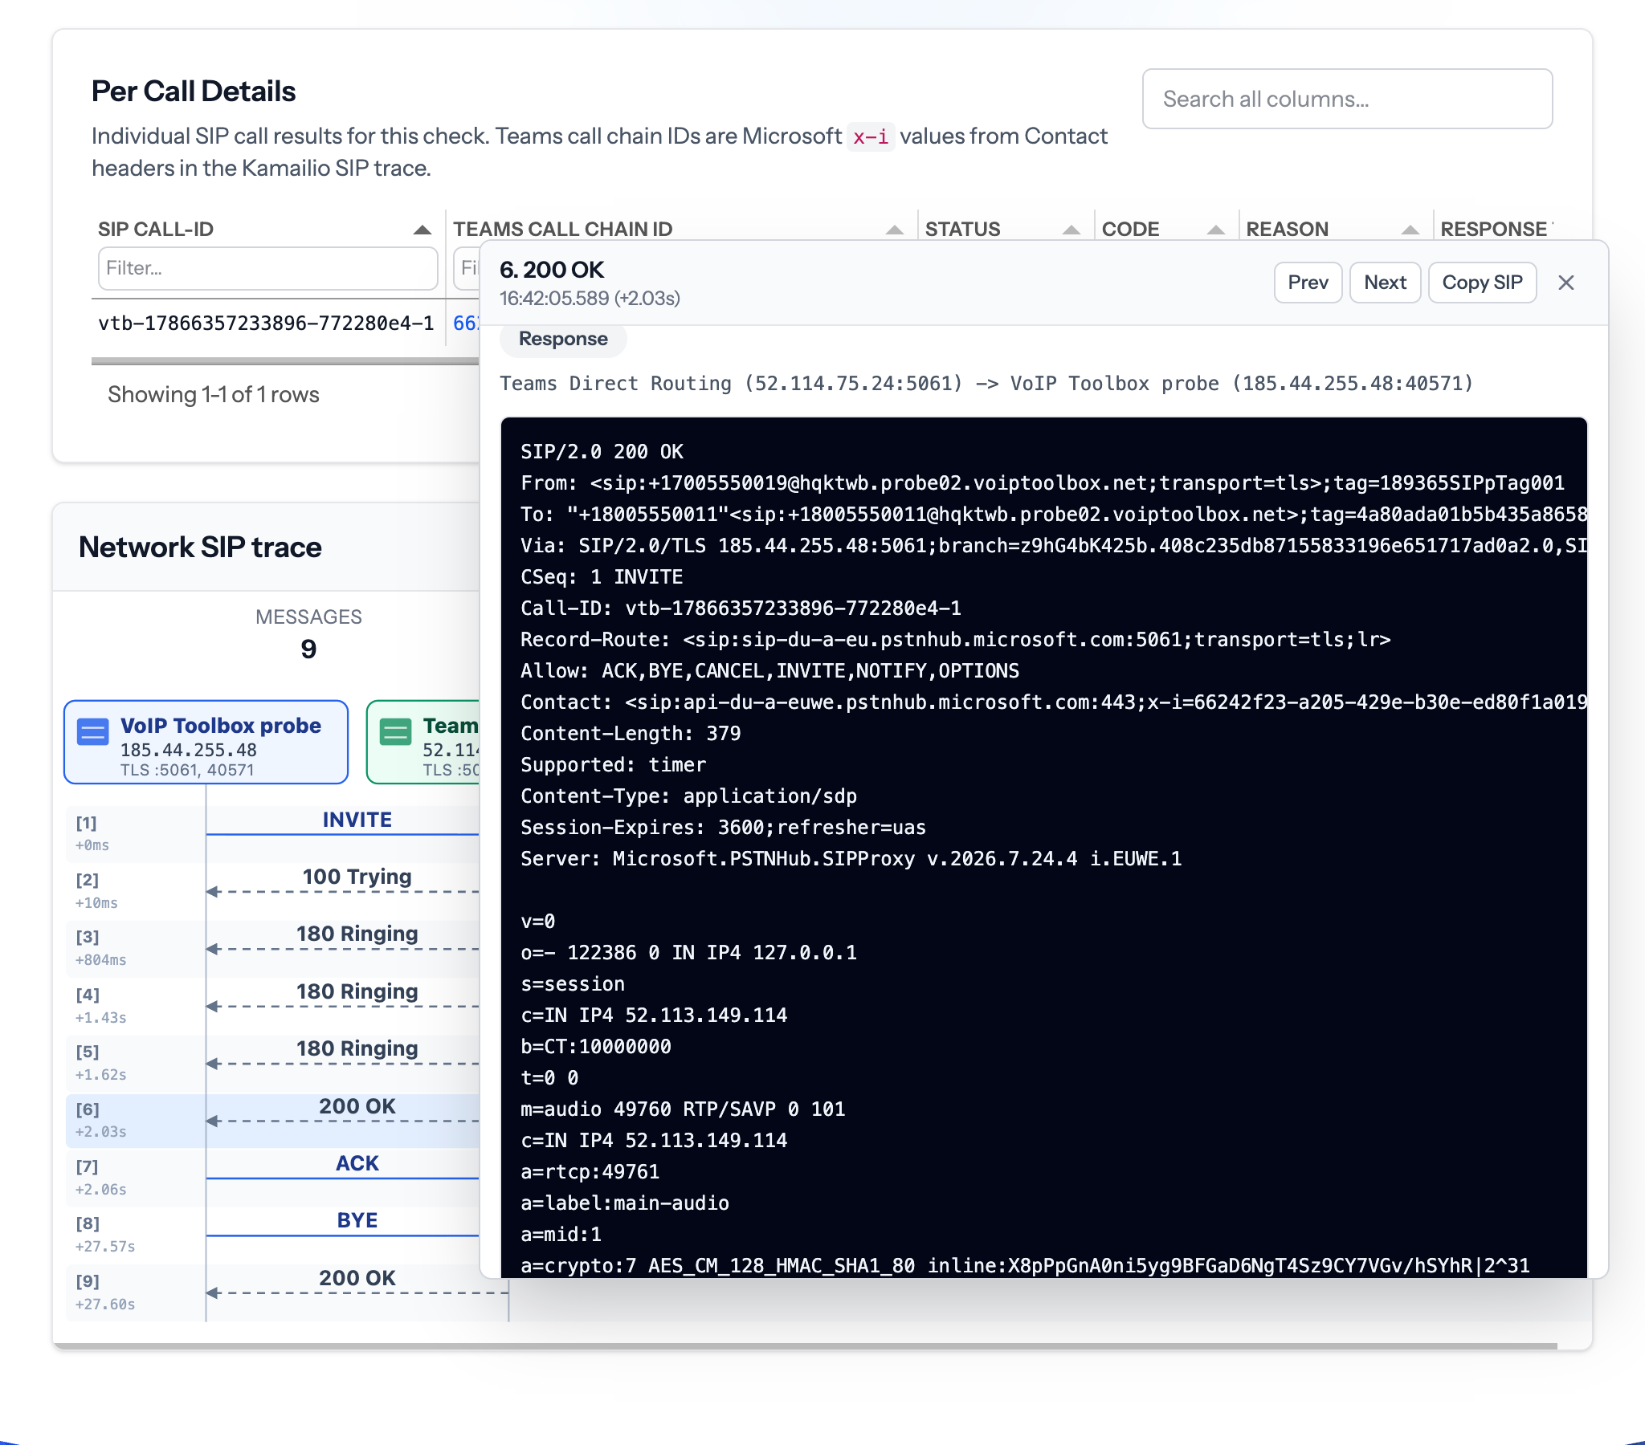Go to Next SIP message

click(1384, 283)
